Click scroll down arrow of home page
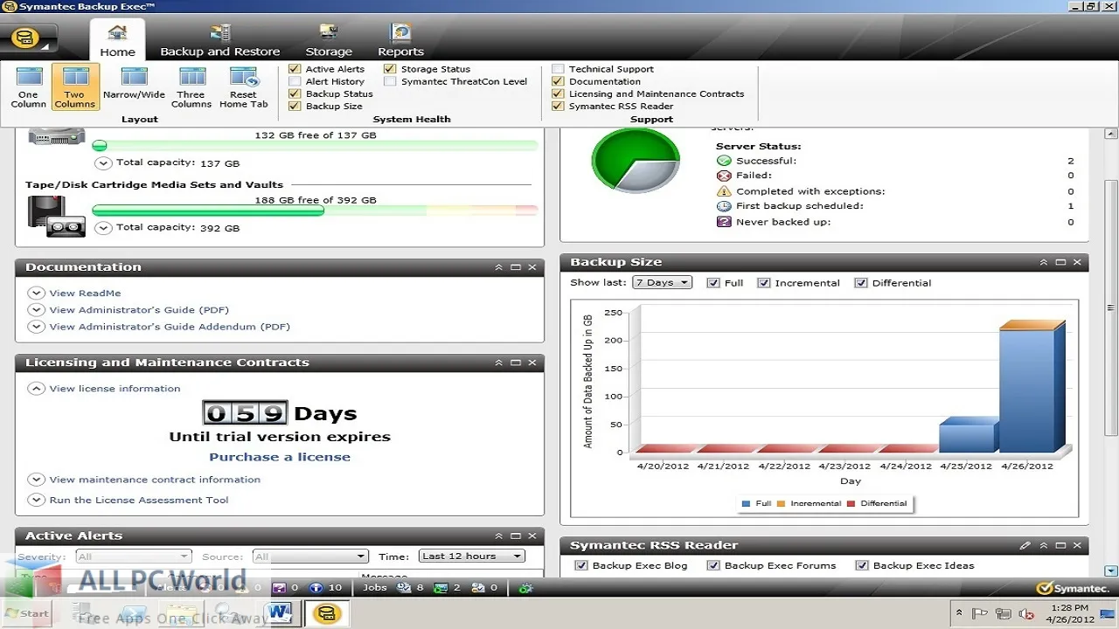 (x=1111, y=570)
